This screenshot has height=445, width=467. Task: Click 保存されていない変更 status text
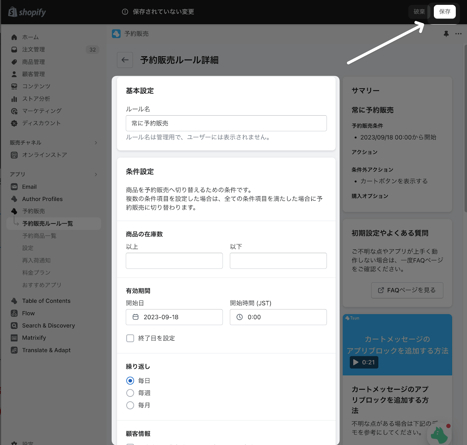[163, 12]
